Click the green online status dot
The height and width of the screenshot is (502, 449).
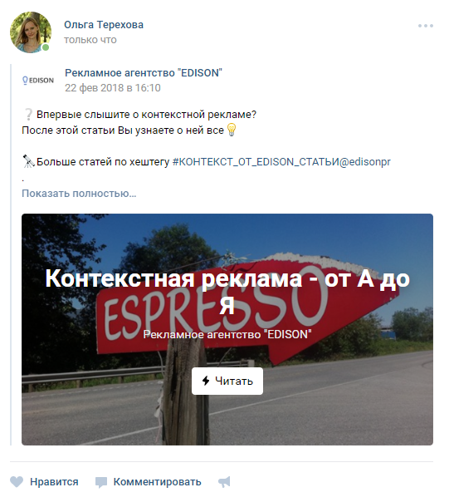point(46,47)
